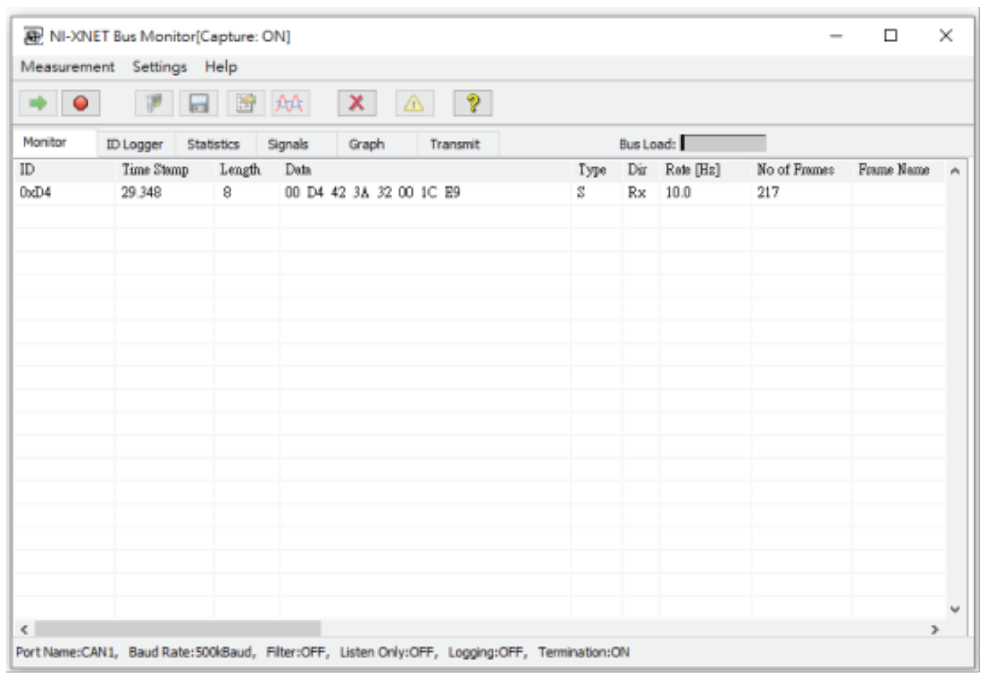Switch to the ID Logger tab
The height and width of the screenshot is (678, 983).
tap(135, 144)
